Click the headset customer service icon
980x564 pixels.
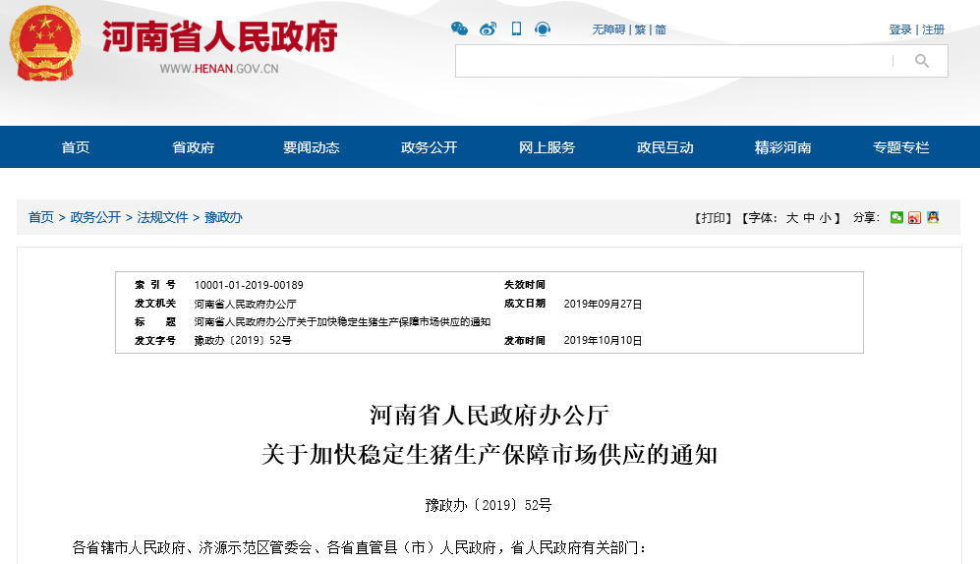pyautogui.click(x=543, y=29)
